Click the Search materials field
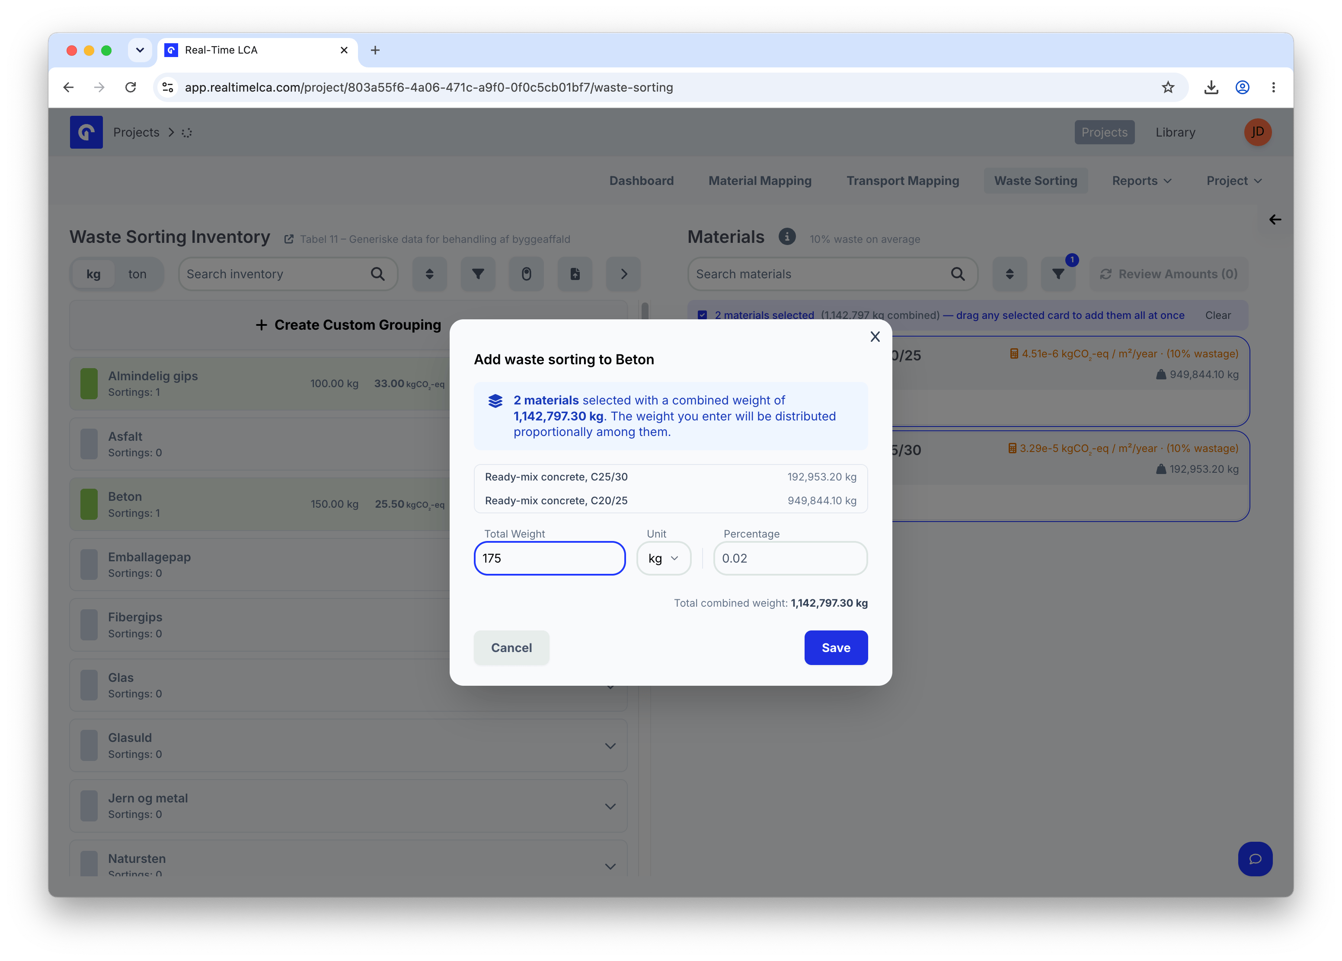 point(833,274)
